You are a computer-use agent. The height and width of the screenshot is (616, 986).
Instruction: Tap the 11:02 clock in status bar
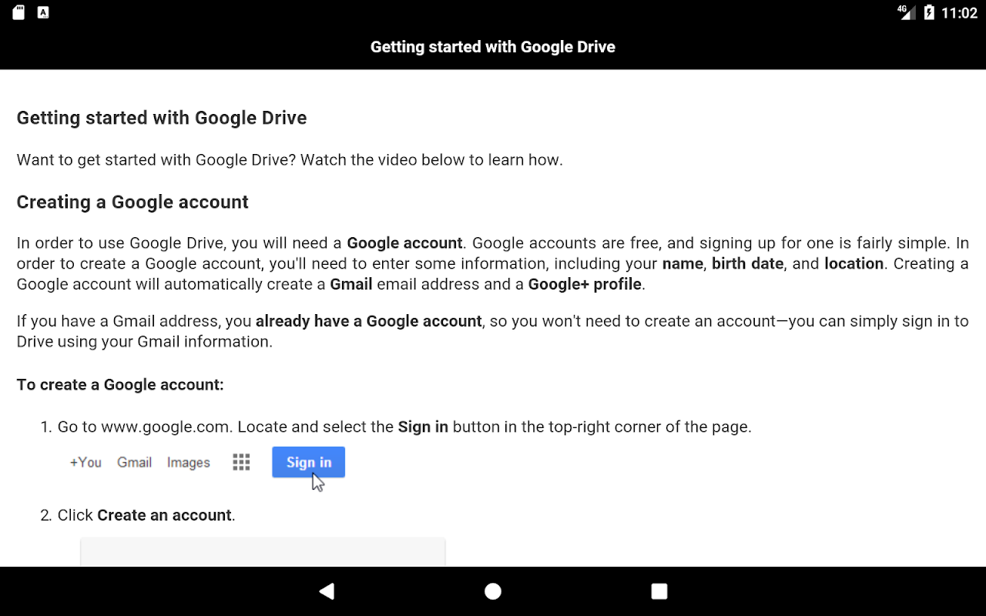(959, 13)
